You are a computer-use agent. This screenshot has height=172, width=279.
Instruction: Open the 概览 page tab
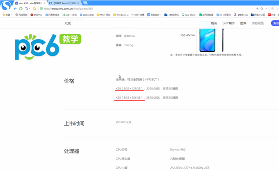coord(214,23)
